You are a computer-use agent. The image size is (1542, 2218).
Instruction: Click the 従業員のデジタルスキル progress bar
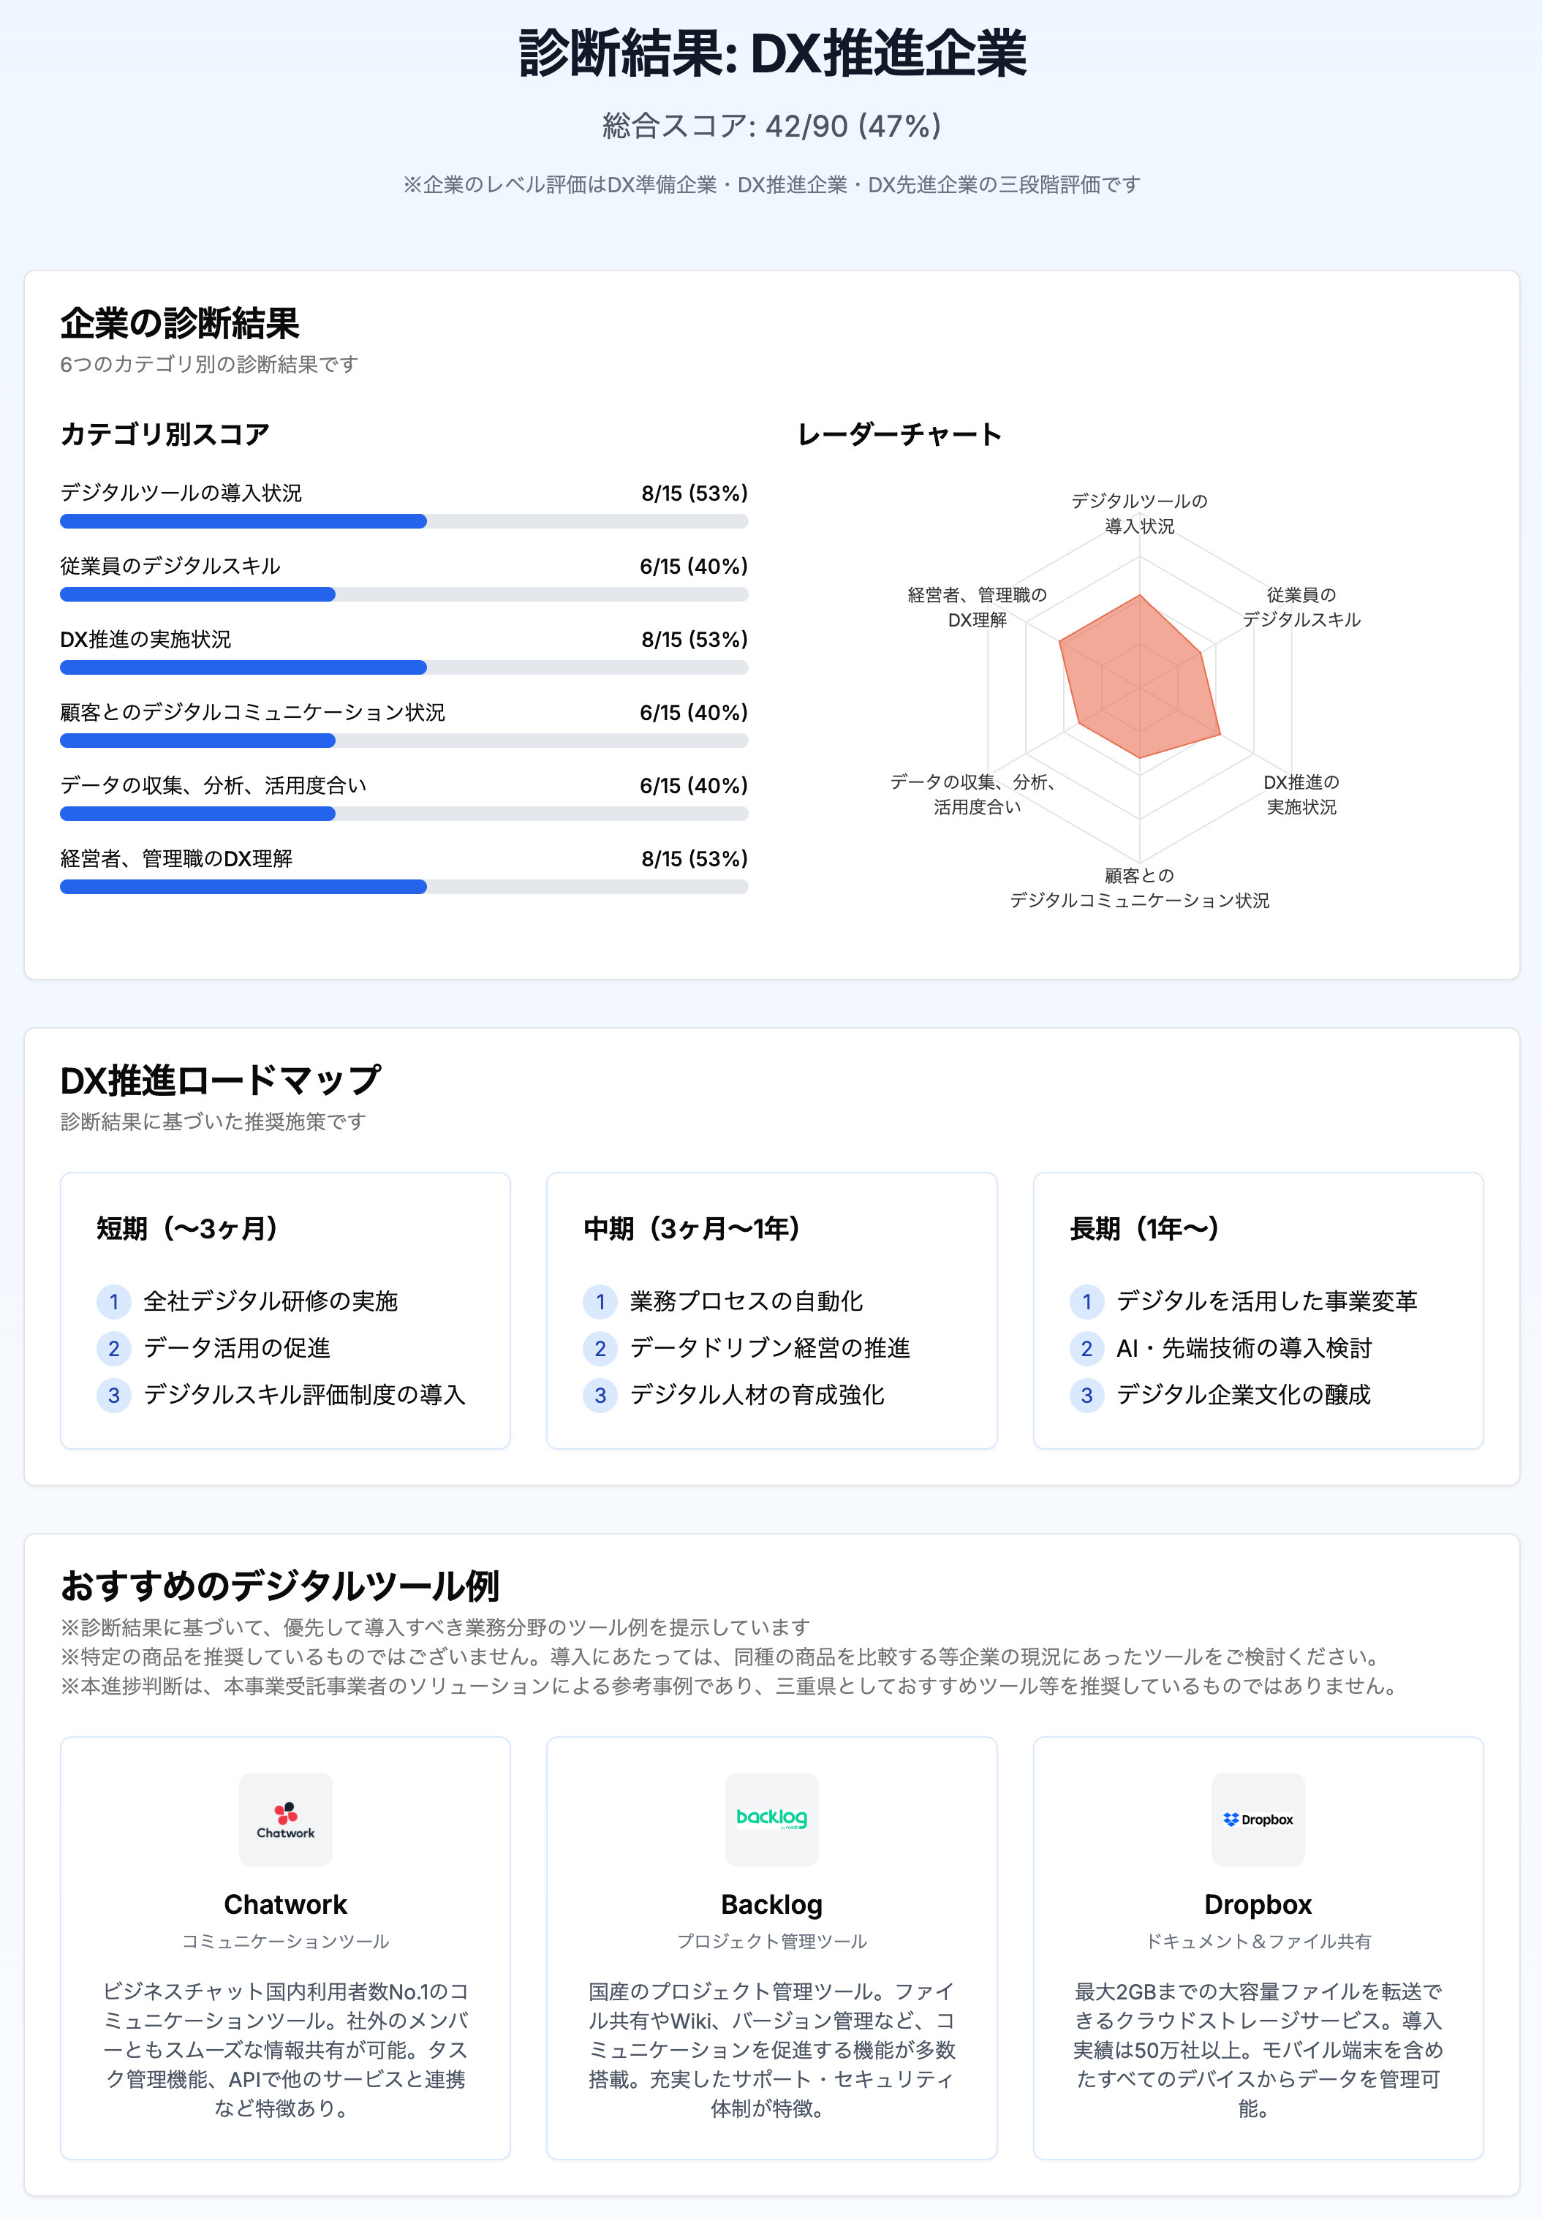404,595
